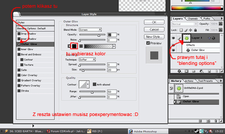Open Contour picker dropdown arrow
225x134 pixels.
(x=88, y=84)
